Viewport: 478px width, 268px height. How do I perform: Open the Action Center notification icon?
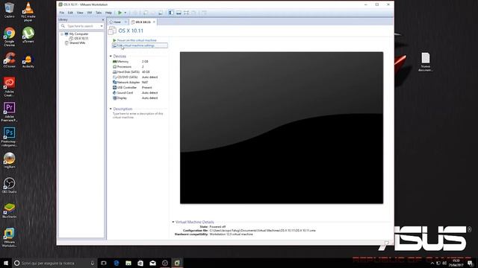[x=471, y=263]
